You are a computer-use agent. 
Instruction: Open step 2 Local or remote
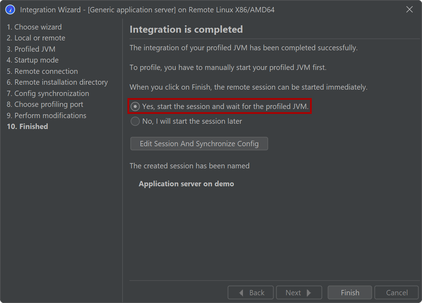pos(36,38)
